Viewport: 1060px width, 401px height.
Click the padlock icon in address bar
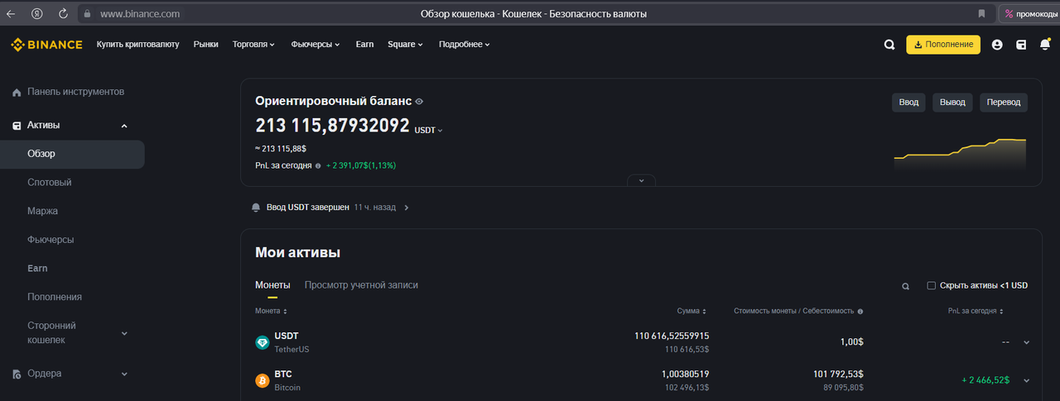[88, 14]
